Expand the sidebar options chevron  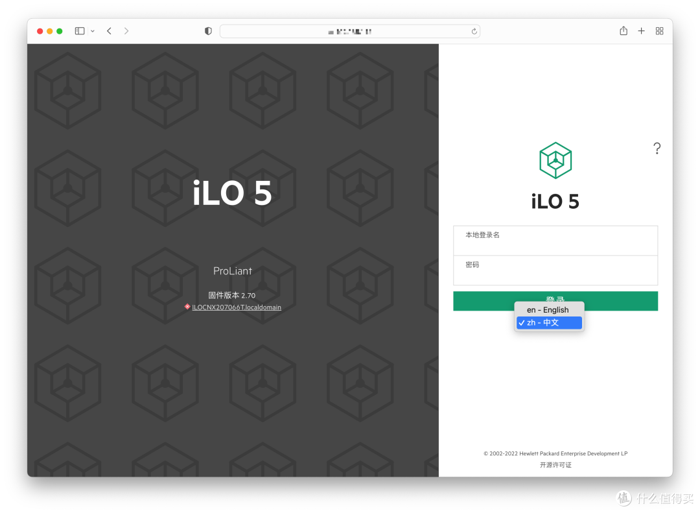[93, 31]
